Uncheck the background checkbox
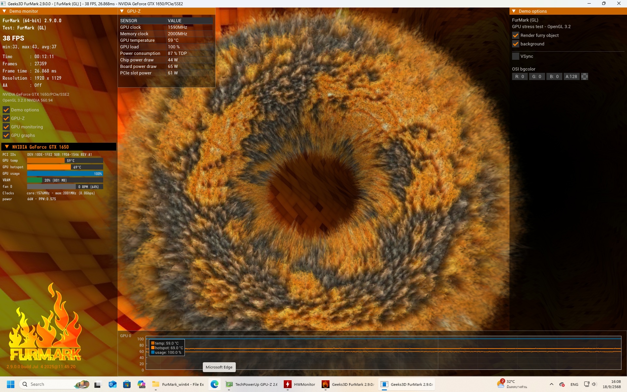This screenshot has height=392, width=627. click(x=516, y=44)
